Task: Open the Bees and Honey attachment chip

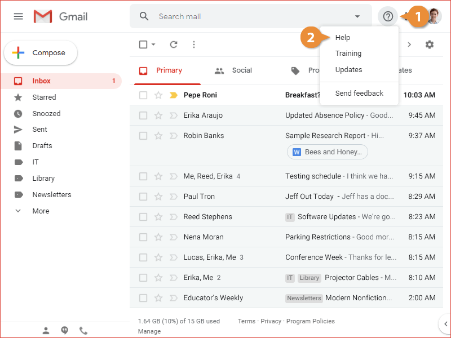Action: point(328,152)
